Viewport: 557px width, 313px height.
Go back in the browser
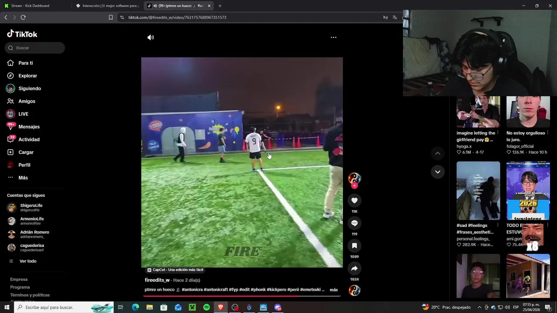[x=6, y=17]
